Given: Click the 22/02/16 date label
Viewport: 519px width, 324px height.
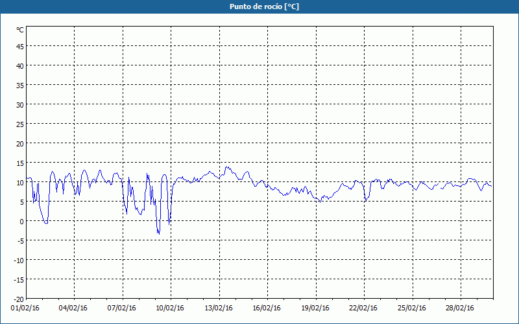Looking at the screenshot, I should click(x=363, y=308).
